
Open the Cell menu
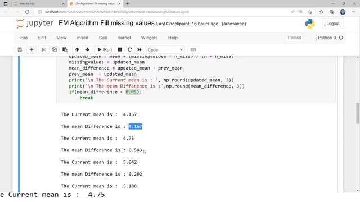(103, 38)
